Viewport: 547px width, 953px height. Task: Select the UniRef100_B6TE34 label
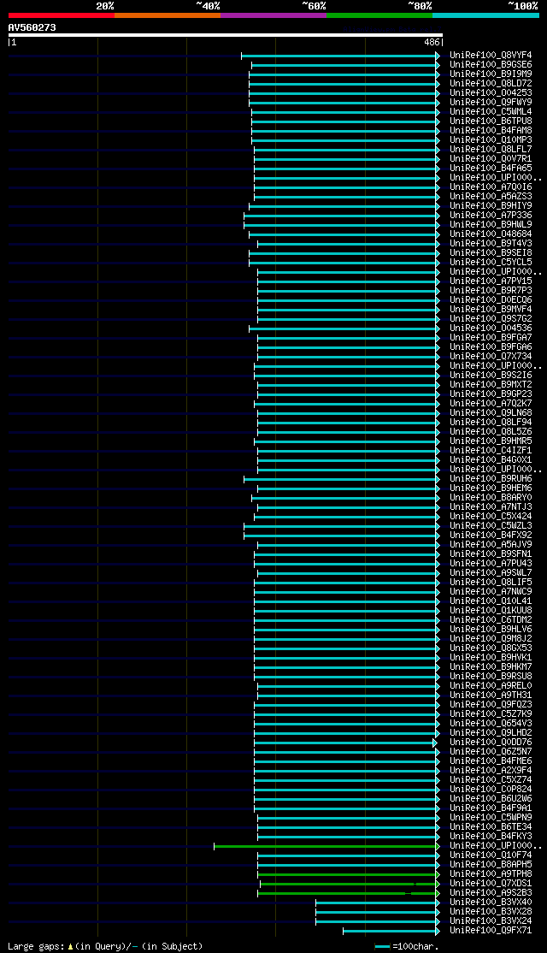(x=491, y=828)
